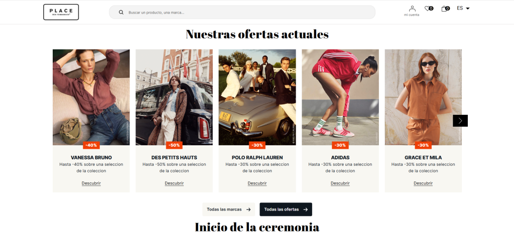Open the Adidas offer image

click(x=340, y=97)
